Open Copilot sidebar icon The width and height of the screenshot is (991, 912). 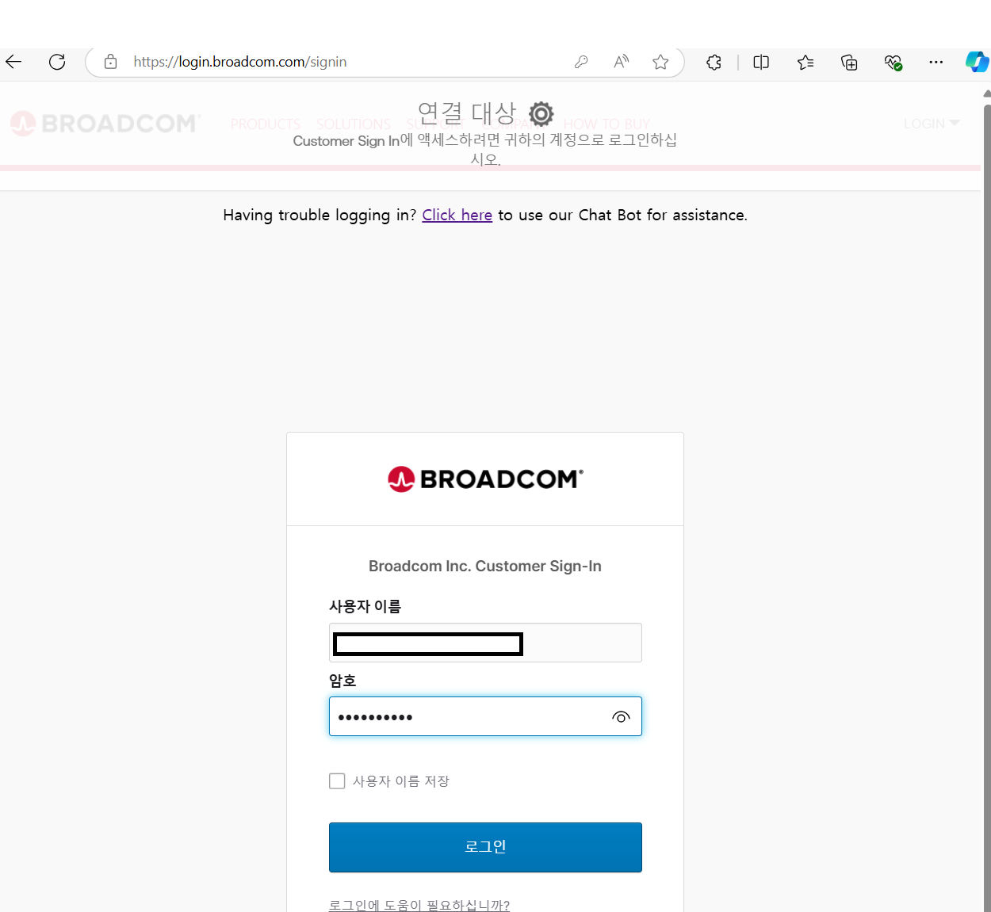click(x=977, y=62)
